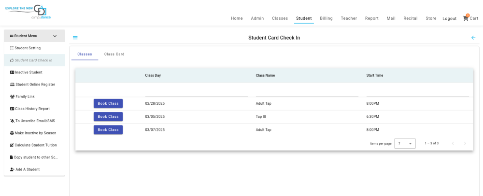Screen dimensions: 483x196
Task: Open the Billing menu
Action: click(326, 18)
